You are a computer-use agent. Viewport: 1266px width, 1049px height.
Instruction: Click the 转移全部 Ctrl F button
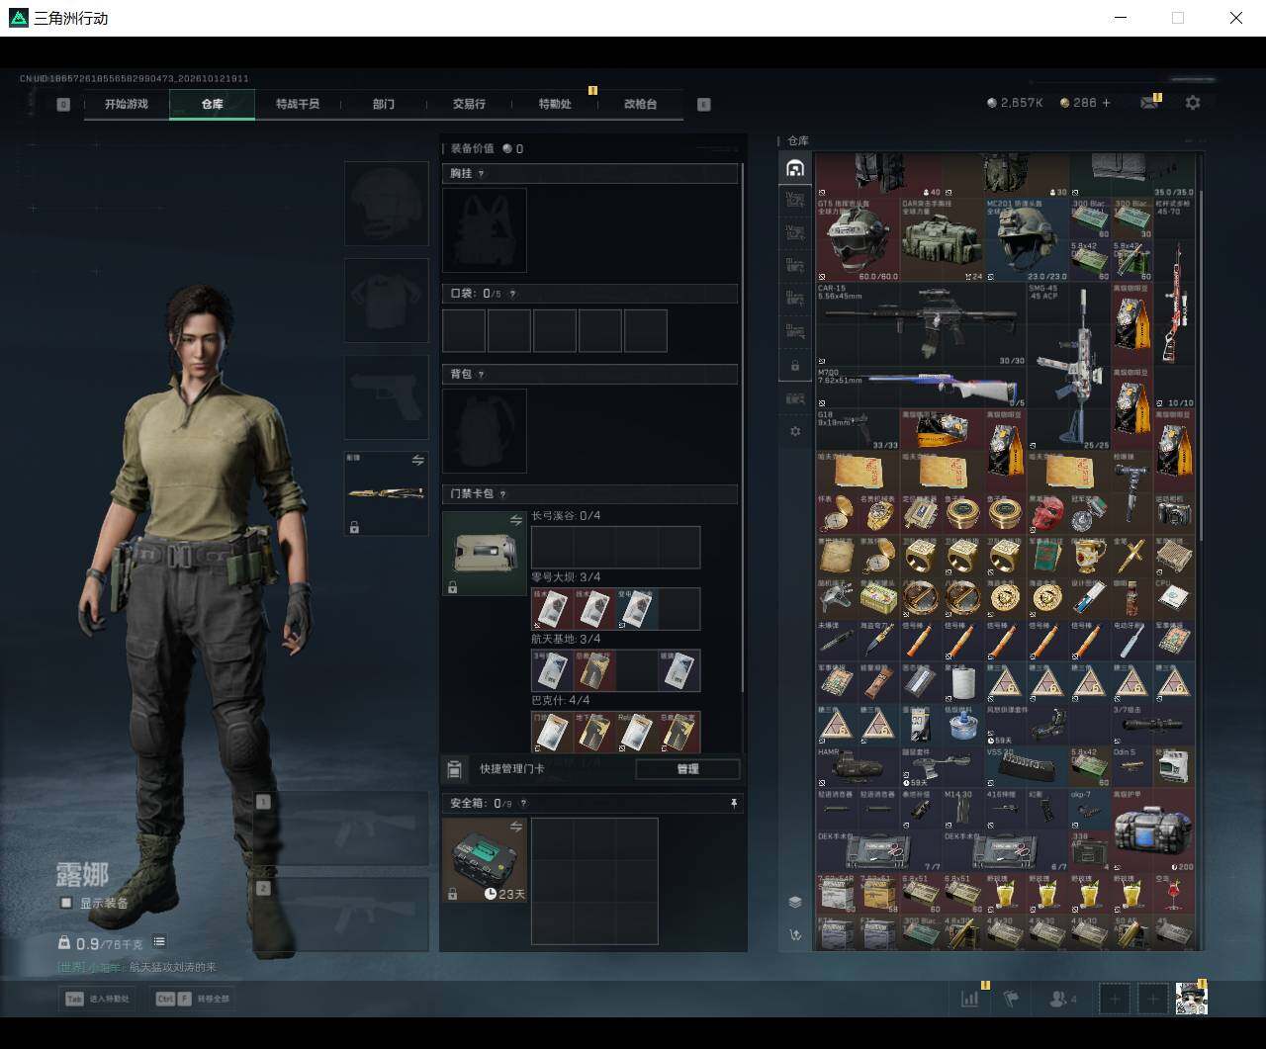193,999
